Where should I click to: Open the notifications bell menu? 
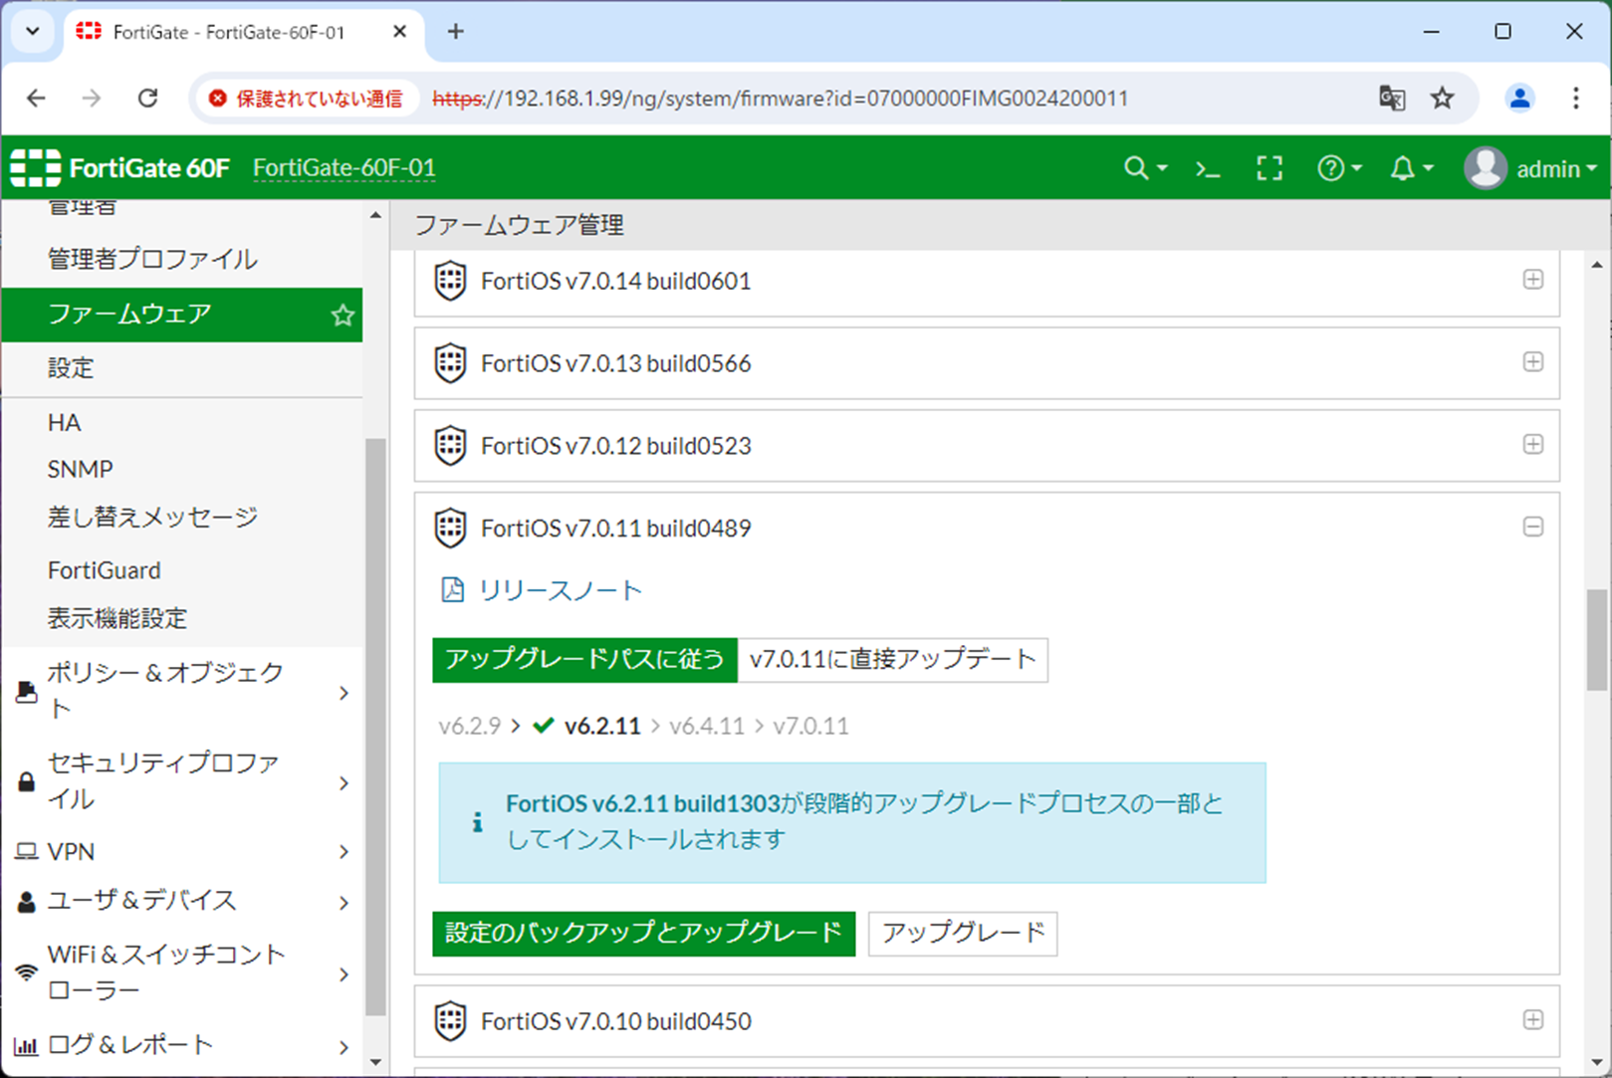click(x=1411, y=168)
